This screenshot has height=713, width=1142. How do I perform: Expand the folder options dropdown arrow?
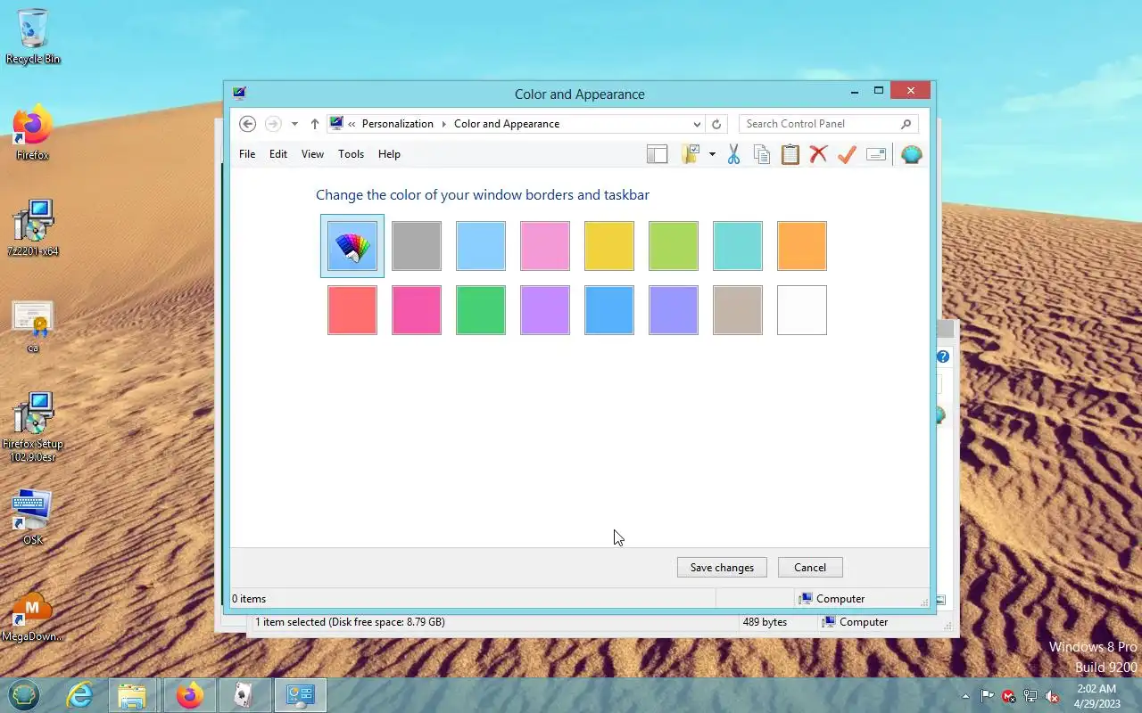coord(712,154)
